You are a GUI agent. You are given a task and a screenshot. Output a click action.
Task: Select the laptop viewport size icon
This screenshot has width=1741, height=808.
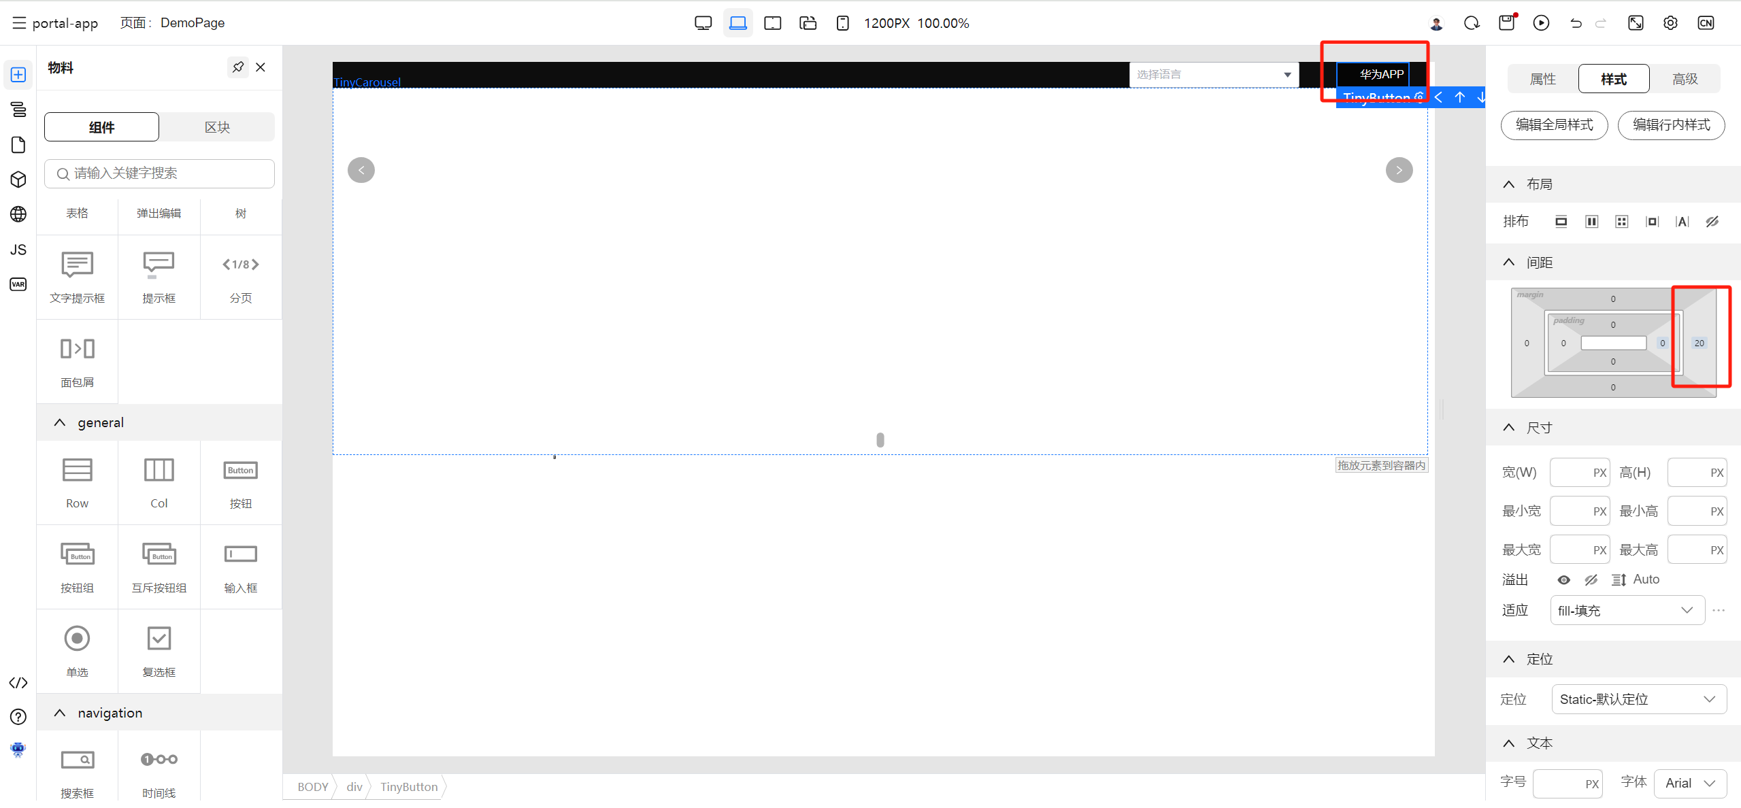pyautogui.click(x=737, y=23)
